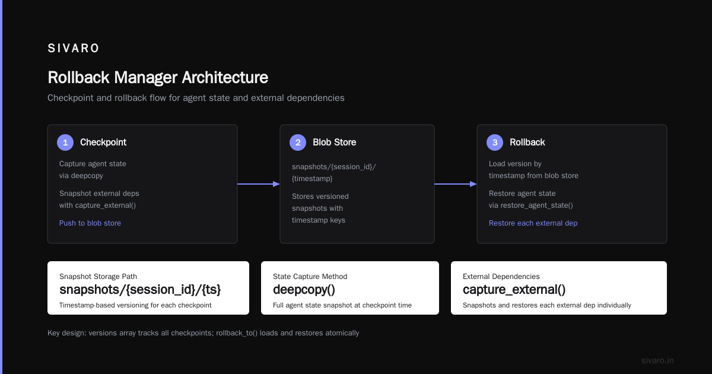
Task: Click 'Restore agent state via restore_agent_state()' text
Action: point(531,199)
